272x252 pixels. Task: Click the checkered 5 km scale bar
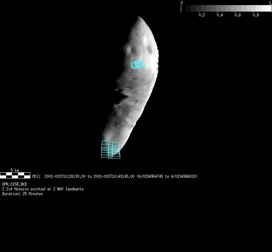pos(15,175)
